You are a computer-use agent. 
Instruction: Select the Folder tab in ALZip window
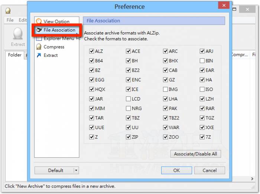coord(14,55)
